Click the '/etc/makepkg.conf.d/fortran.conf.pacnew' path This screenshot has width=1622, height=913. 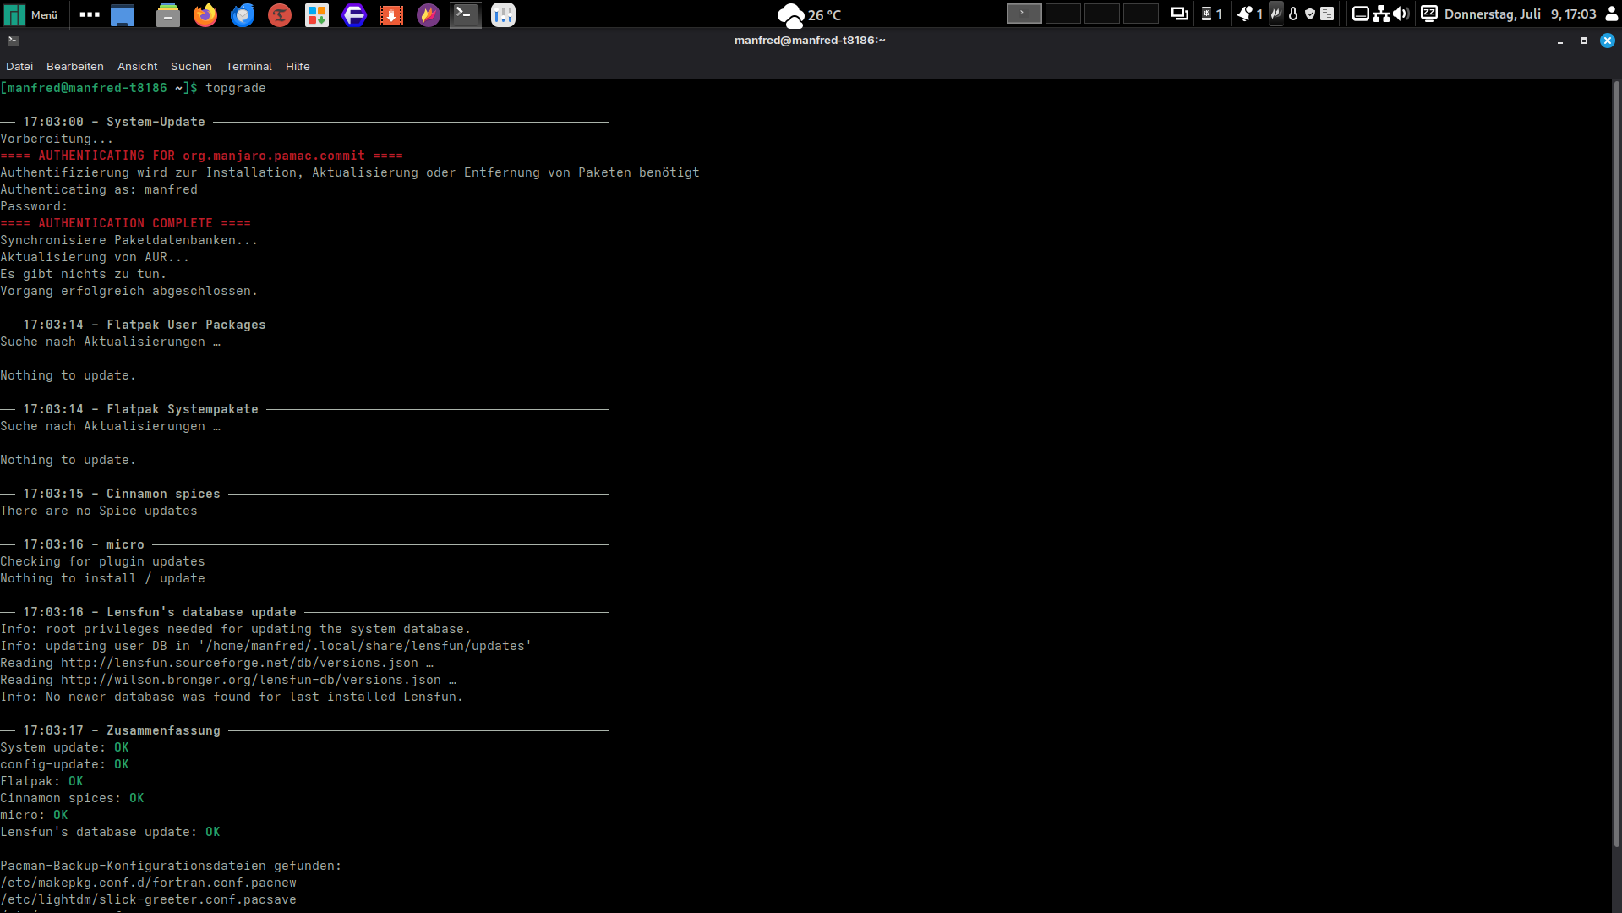pyautogui.click(x=148, y=883)
